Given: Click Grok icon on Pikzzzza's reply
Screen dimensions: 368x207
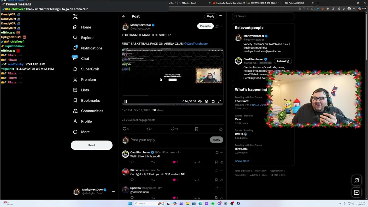Looking at the screenshot, I should (217, 170).
